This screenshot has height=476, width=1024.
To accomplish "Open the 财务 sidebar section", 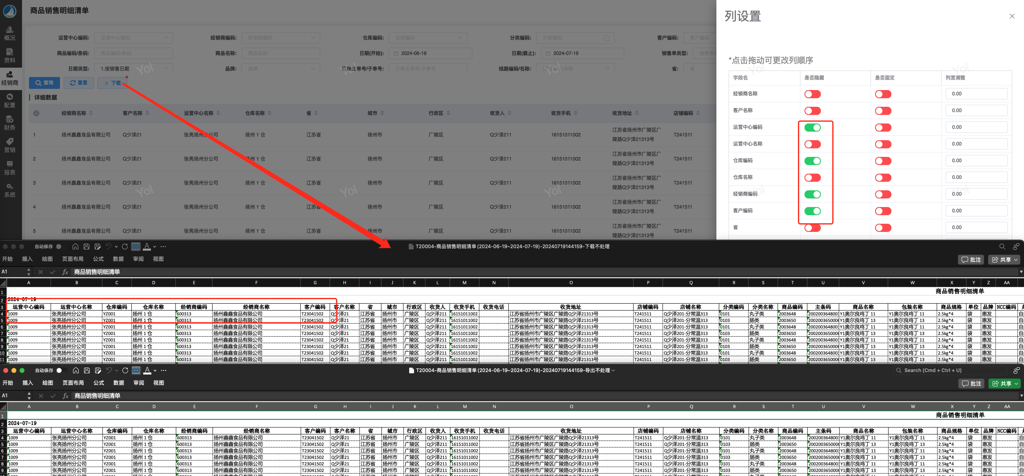I will tap(10, 123).
